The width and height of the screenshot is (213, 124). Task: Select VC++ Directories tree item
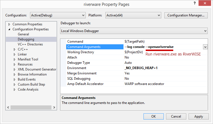(30, 44)
